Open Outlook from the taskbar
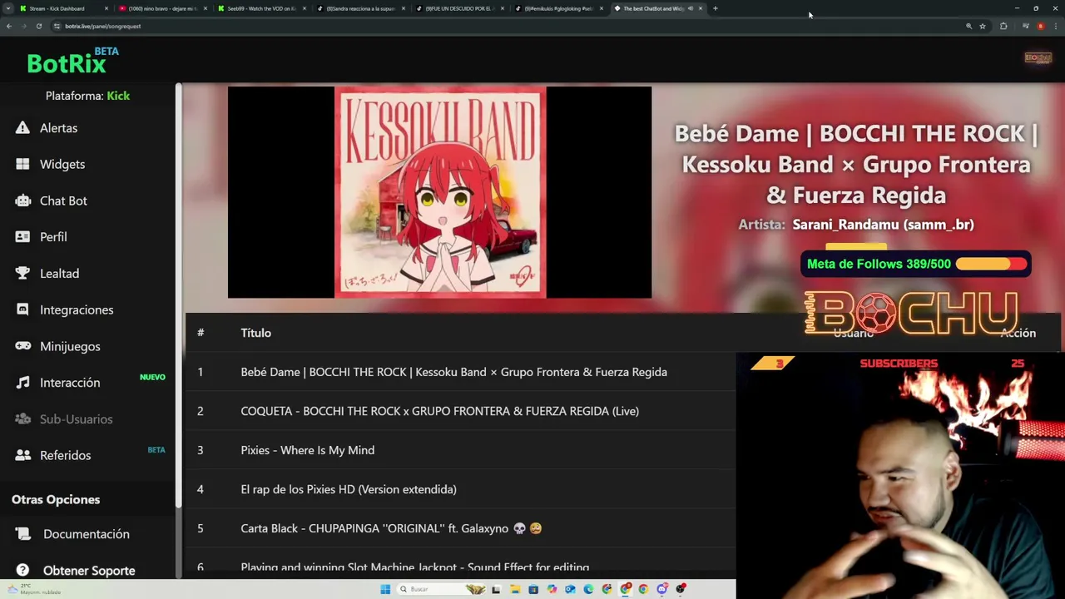The image size is (1065, 599). point(570,589)
